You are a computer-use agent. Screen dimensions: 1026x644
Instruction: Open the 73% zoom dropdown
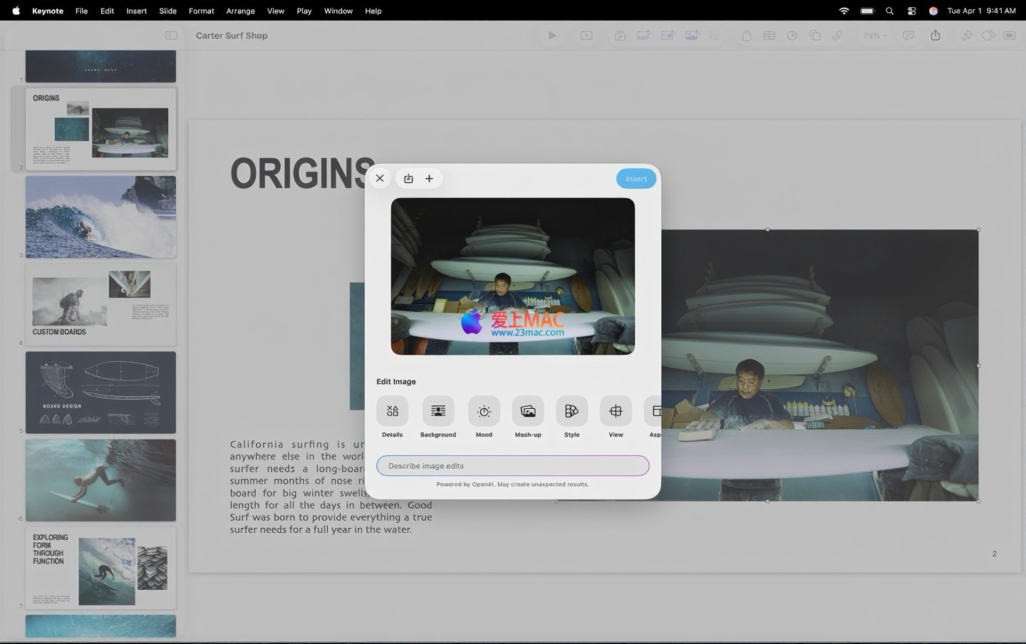pos(874,36)
